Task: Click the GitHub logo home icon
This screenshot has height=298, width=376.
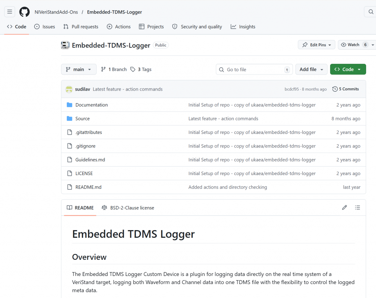Action: [24, 12]
